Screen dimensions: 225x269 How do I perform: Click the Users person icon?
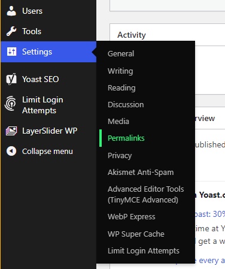click(x=11, y=11)
